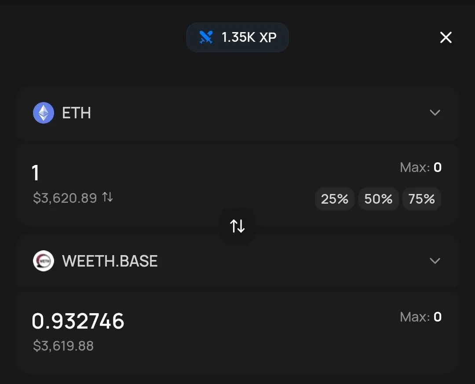
Task: Open the 1.35K XP badge
Action: pos(237,37)
